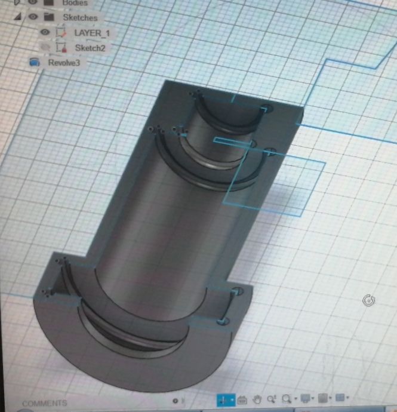
Task: Select the Revolve3 item label
Action: coord(64,63)
